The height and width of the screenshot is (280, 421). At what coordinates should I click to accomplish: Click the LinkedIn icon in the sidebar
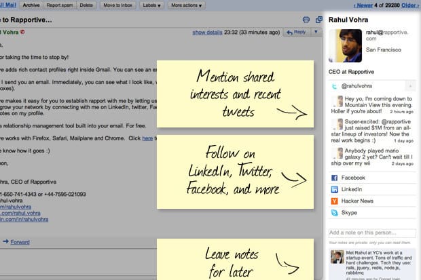coord(334,189)
